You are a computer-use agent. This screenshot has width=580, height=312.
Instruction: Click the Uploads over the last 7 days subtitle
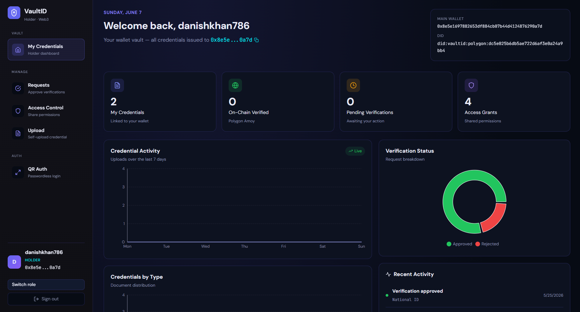pos(138,159)
